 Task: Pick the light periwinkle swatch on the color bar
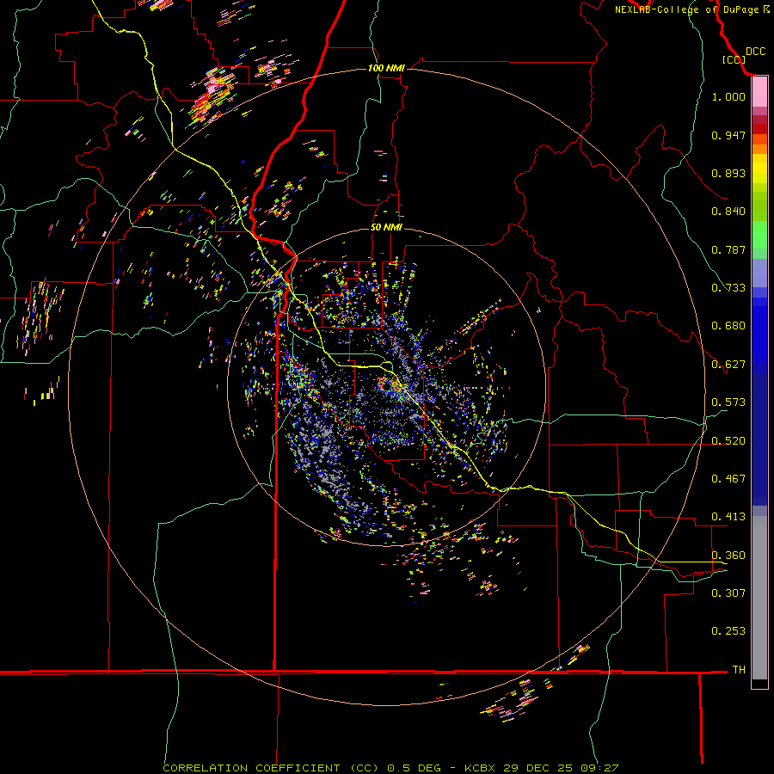point(759,273)
